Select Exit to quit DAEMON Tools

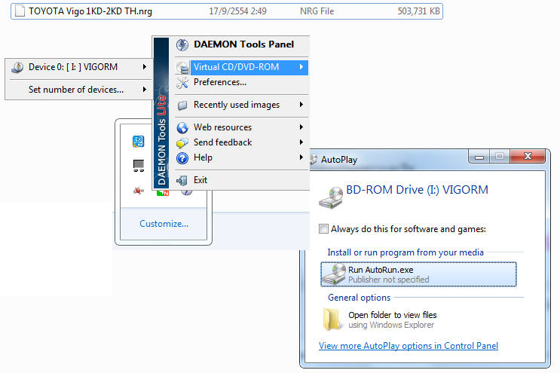pos(242,180)
